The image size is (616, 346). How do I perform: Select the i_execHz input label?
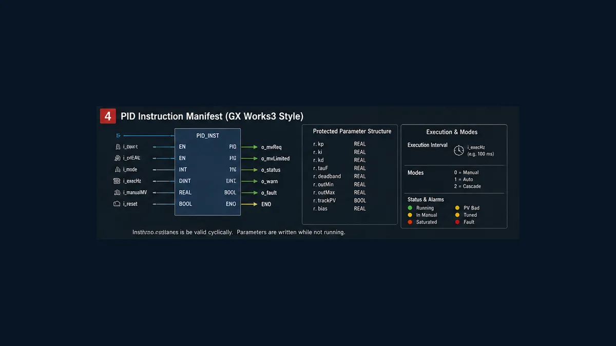pyautogui.click(x=132, y=181)
